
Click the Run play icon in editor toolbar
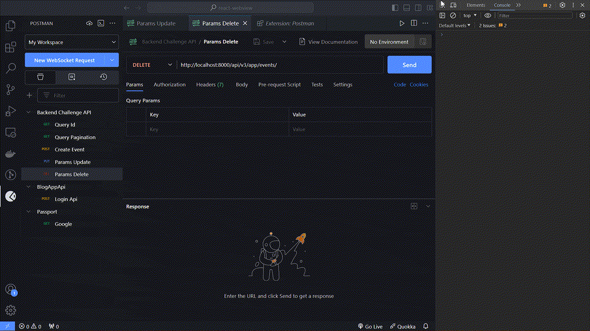402,23
